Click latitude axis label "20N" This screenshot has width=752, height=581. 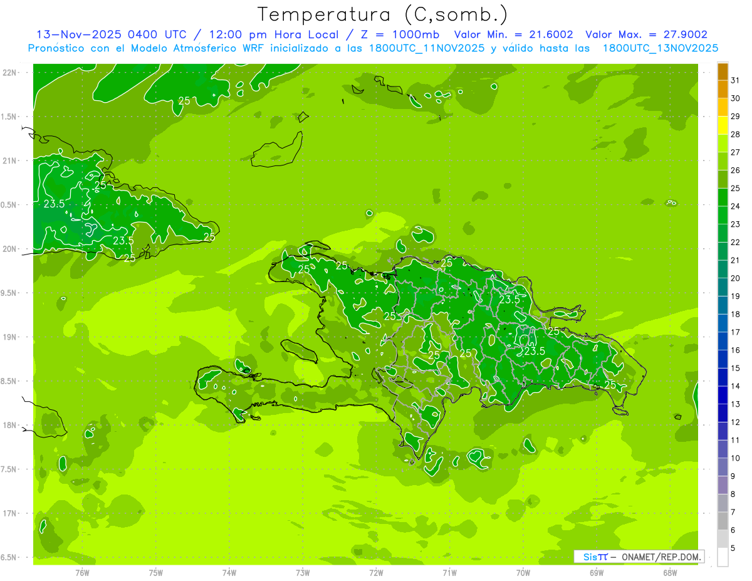pyautogui.click(x=9, y=249)
